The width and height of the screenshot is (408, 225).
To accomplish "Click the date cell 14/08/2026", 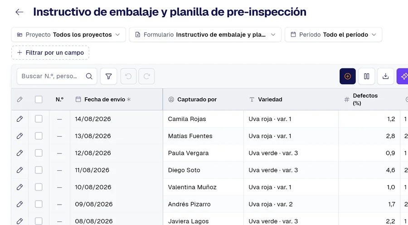I will (x=117, y=119).
